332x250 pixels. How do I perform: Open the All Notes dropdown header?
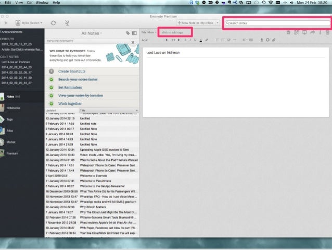pos(92,33)
